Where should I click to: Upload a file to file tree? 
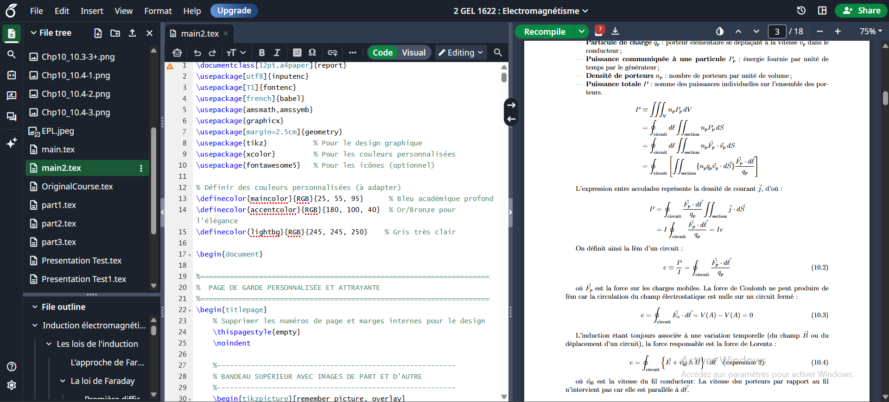pos(132,33)
